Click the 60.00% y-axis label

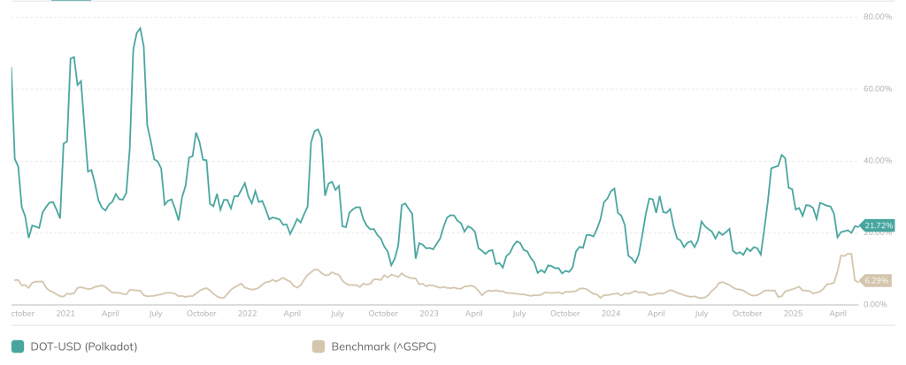coord(877,88)
